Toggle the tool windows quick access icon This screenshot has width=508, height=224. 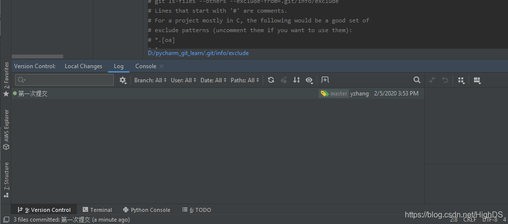coord(6,220)
